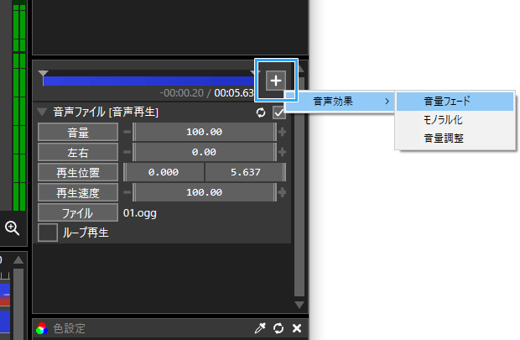Click the left start marker triangle on range bar
The height and width of the screenshot is (340, 520).
43,73
